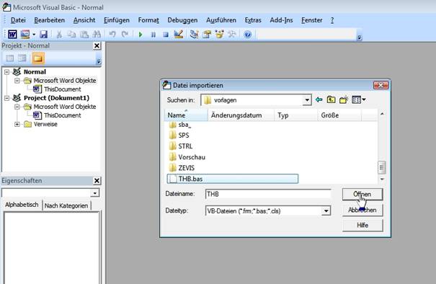
Task: Click the file list scrollbar thumb
Action: pyautogui.click(x=382, y=167)
